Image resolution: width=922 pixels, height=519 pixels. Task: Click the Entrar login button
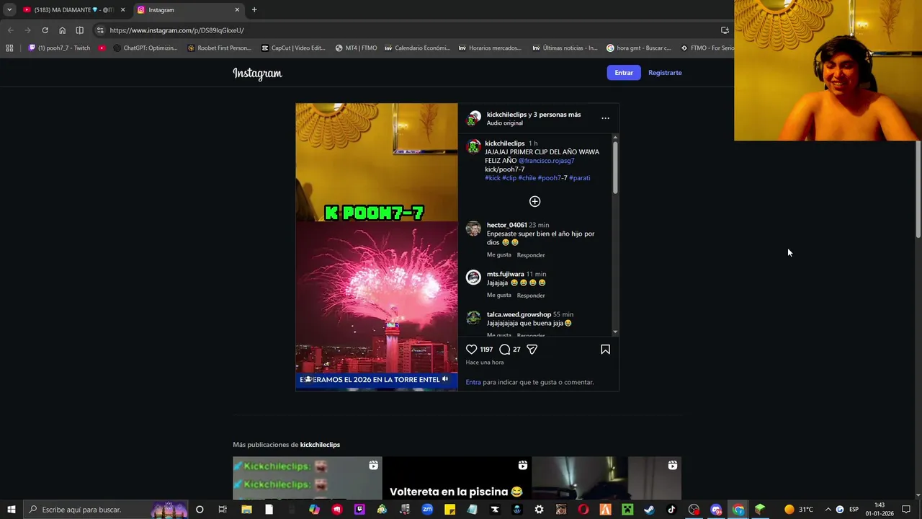click(624, 73)
